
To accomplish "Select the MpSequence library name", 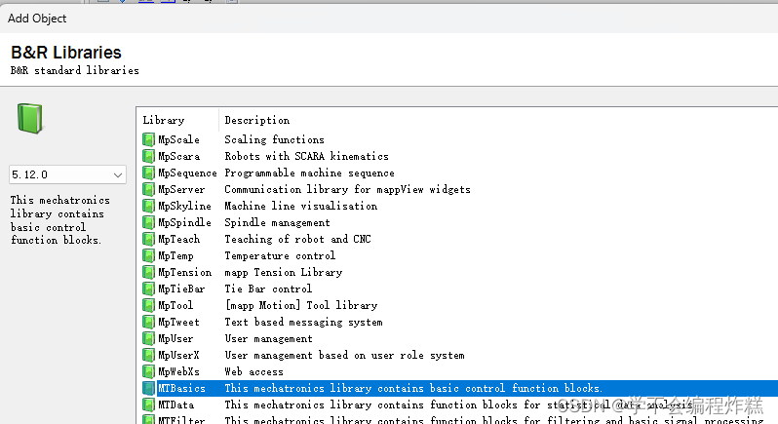I will [187, 173].
